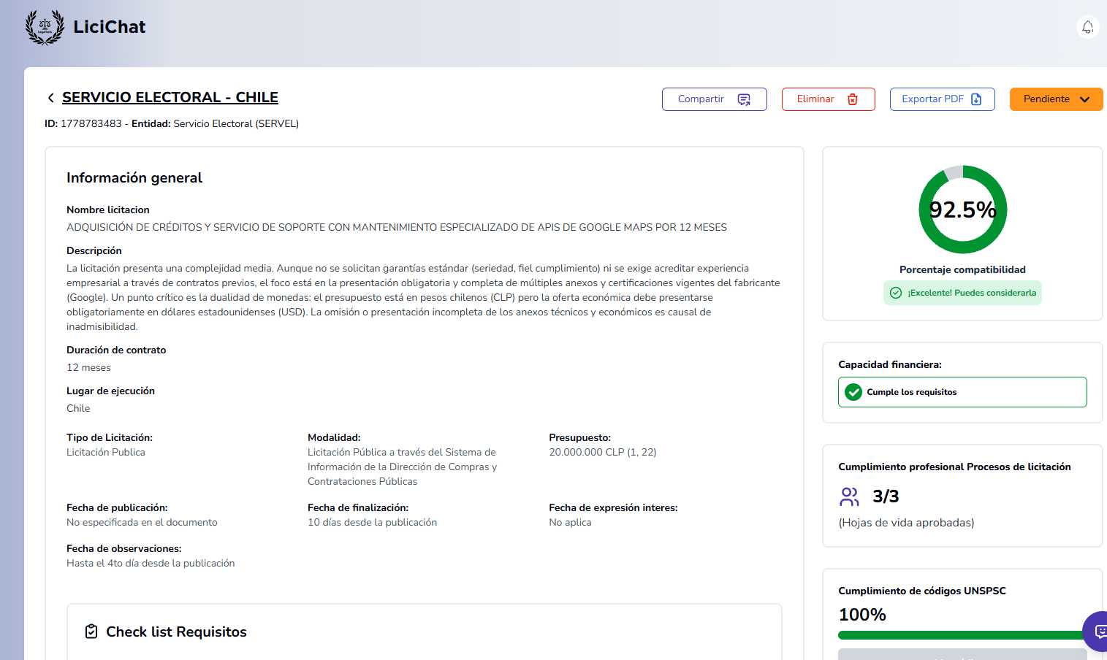This screenshot has width=1107, height=660.
Task: Click the Compartir button
Action: [714, 99]
